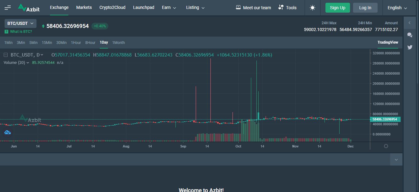
Task: Select the 1Hour timeframe
Action: (x=76, y=43)
